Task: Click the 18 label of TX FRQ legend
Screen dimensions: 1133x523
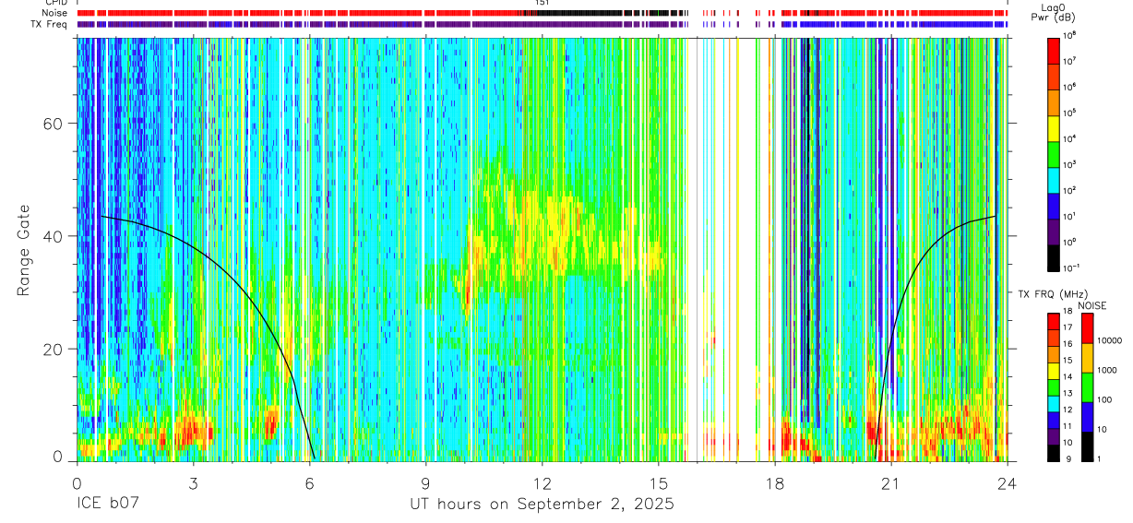Action: [1068, 314]
